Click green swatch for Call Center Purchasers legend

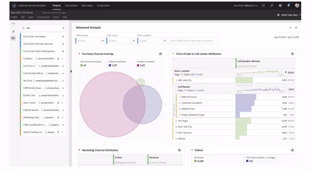click(82, 65)
